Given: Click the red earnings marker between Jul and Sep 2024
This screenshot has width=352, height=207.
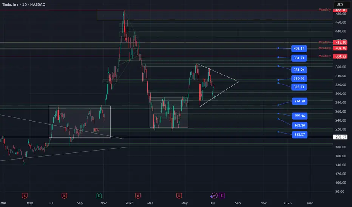Looking at the screenshot, I should 64,196.
